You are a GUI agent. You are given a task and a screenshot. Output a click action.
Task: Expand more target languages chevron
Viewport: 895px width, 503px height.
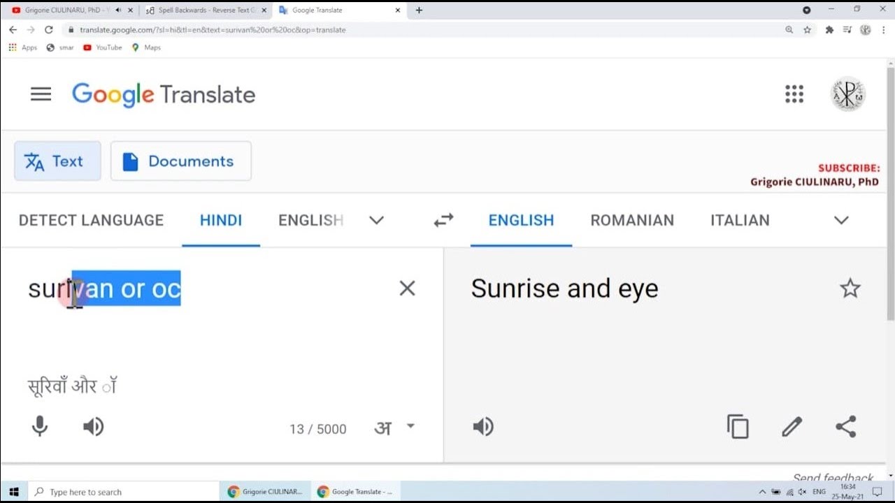pyautogui.click(x=841, y=220)
